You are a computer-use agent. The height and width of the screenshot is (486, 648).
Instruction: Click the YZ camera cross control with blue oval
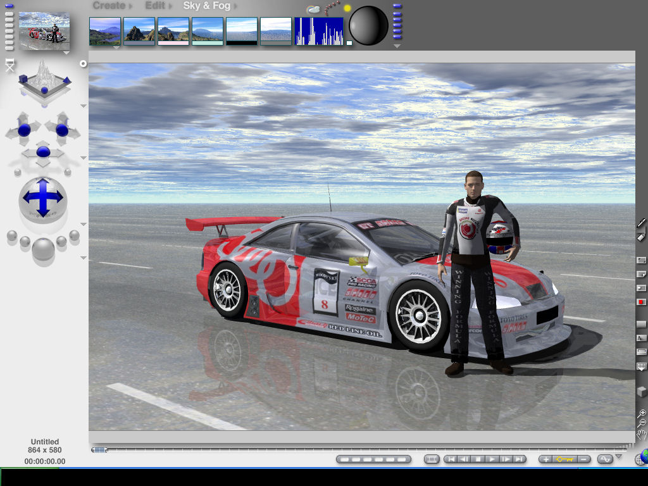pyautogui.click(x=43, y=152)
